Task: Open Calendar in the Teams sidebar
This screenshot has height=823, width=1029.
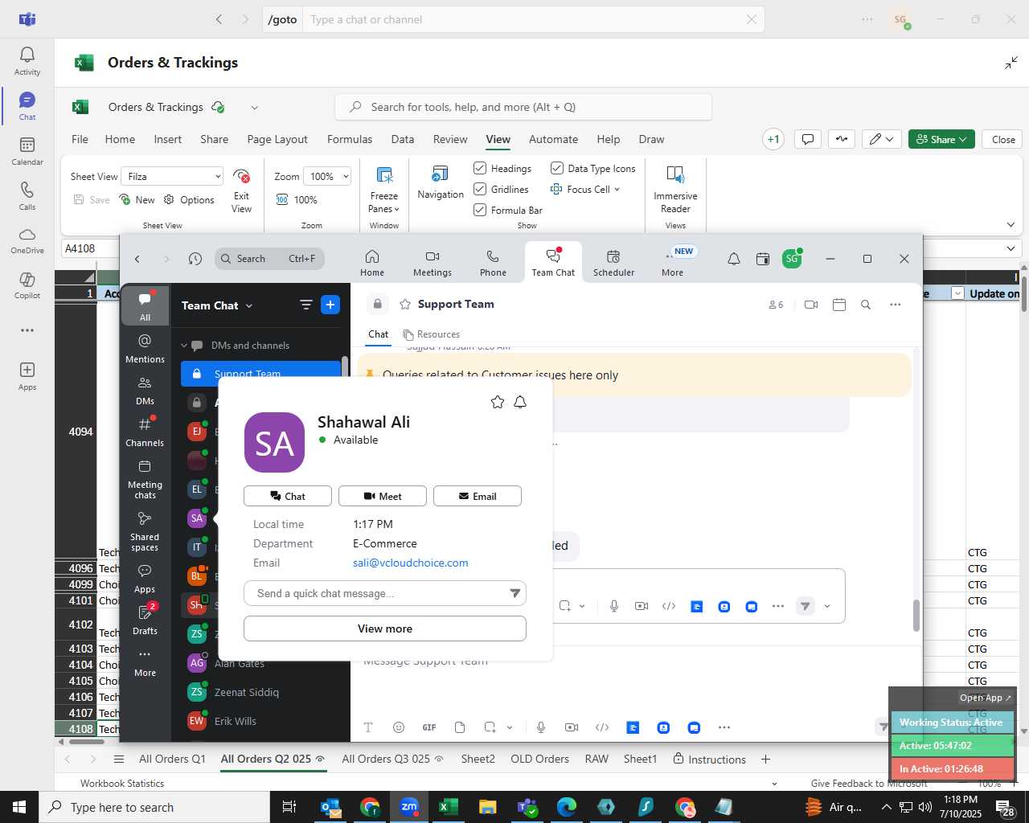Action: tap(27, 151)
